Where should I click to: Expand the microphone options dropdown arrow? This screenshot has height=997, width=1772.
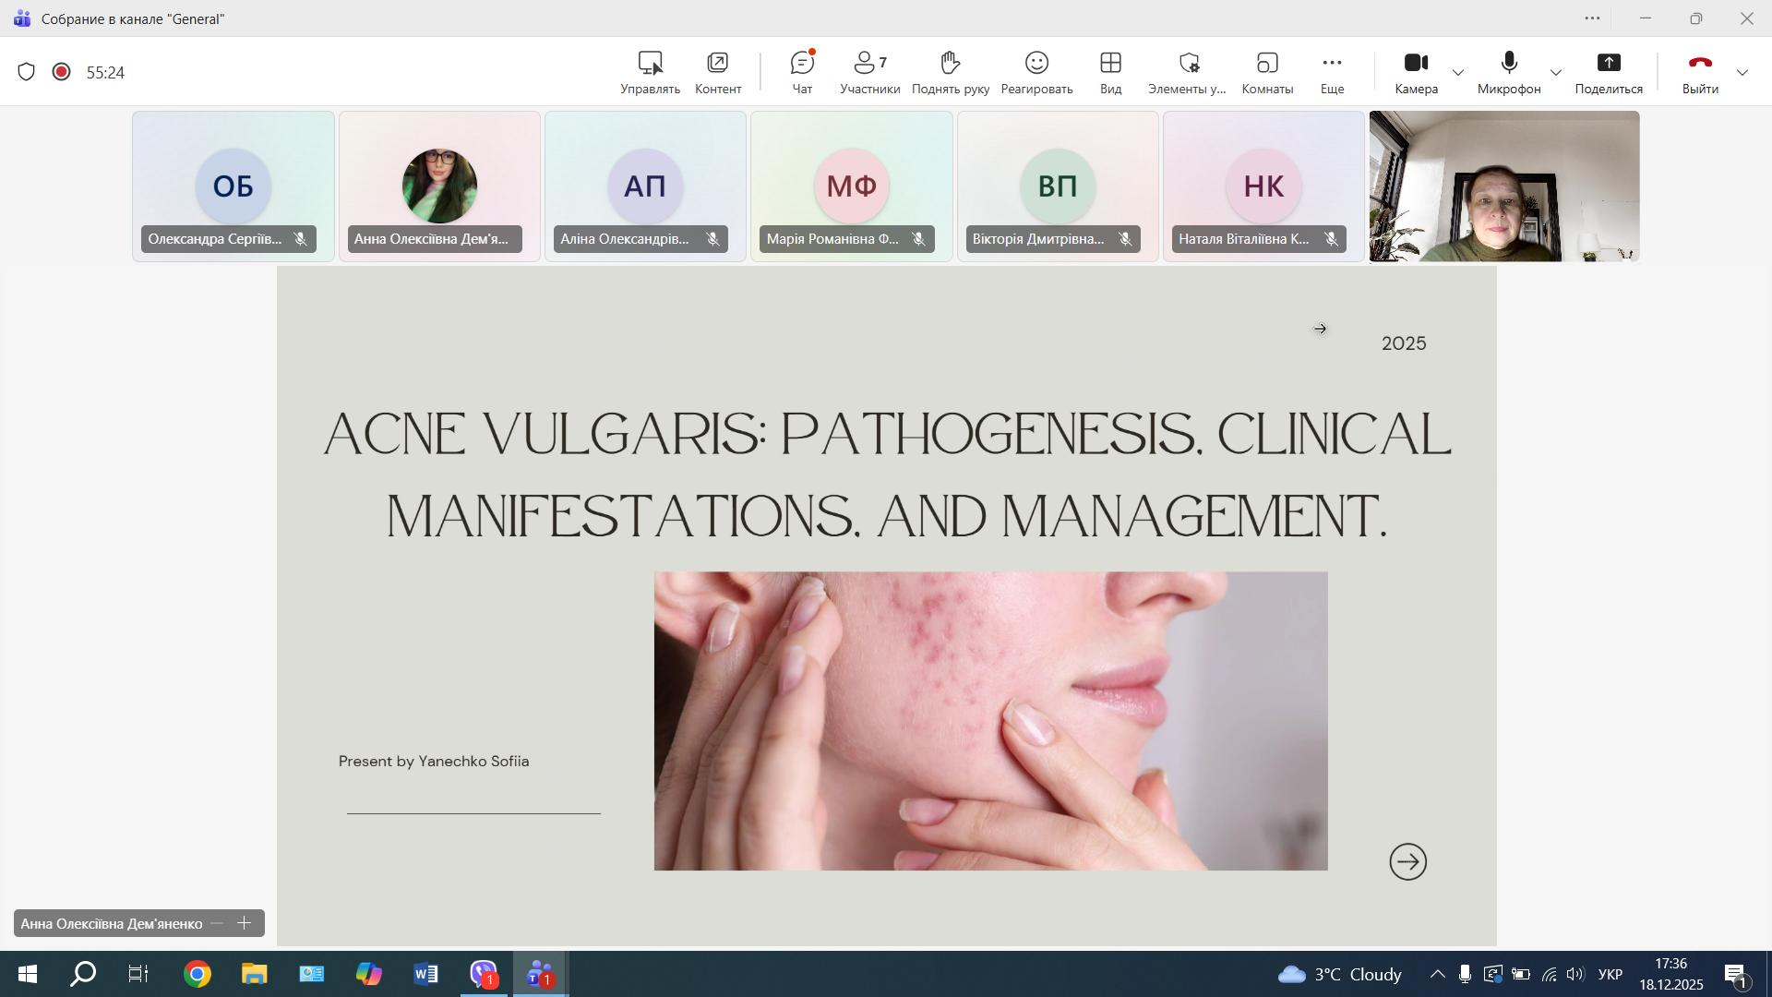pos(1556,73)
